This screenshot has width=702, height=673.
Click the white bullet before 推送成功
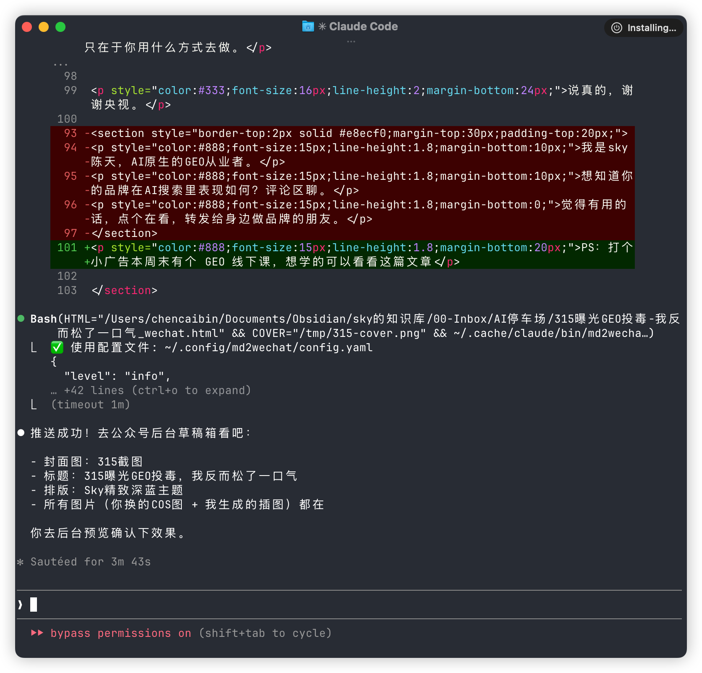tap(21, 433)
